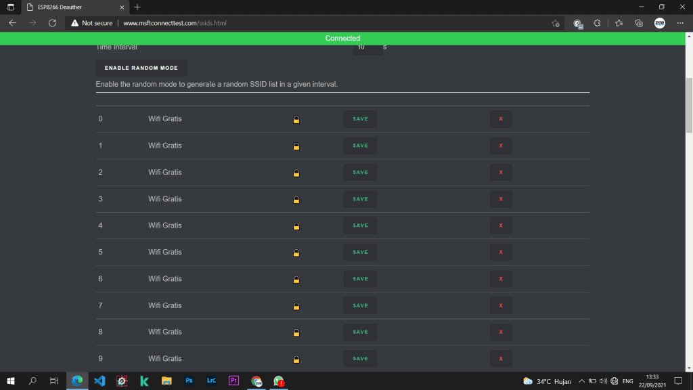Remove SSID row 6 using the X button
Viewport: 693px width, 390px height.
click(x=501, y=279)
